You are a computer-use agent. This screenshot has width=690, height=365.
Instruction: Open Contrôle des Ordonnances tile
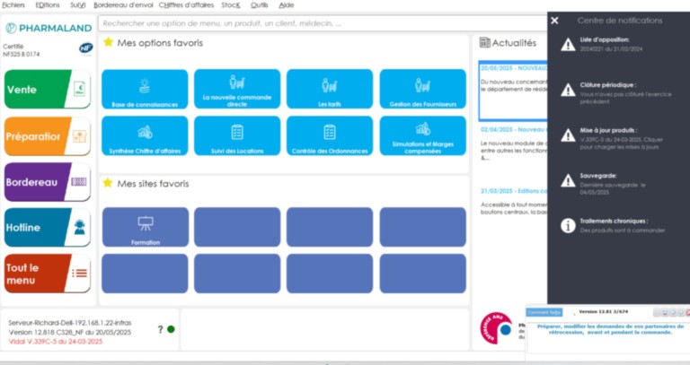[330, 136]
